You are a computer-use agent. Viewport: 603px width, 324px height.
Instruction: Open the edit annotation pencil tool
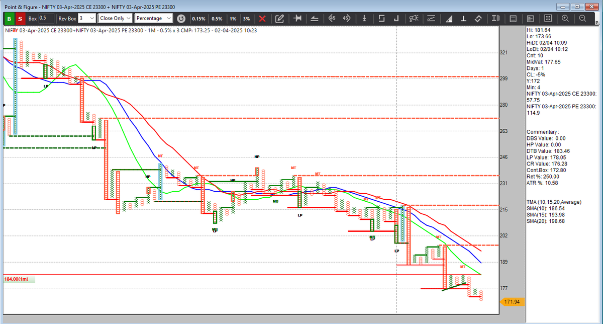click(280, 19)
